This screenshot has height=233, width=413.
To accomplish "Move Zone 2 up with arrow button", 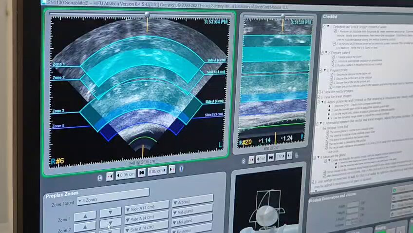I will pyautogui.click(x=85, y=227).
